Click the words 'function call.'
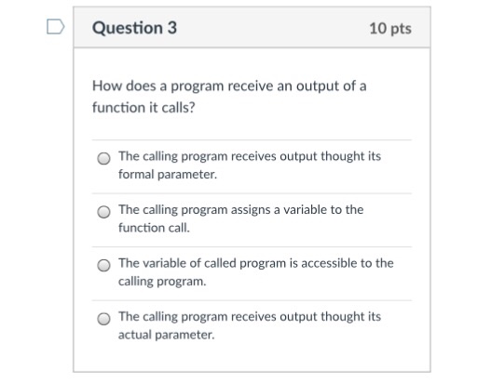Screen dimensions: 491x383 (154, 228)
